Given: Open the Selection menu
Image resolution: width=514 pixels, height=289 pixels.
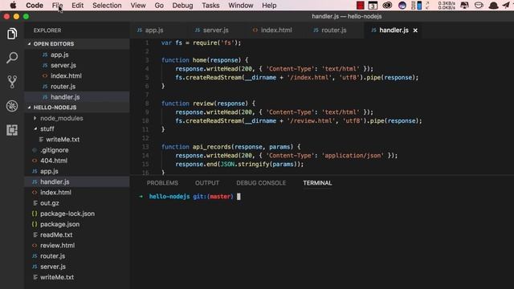Looking at the screenshot, I should coord(107,6).
